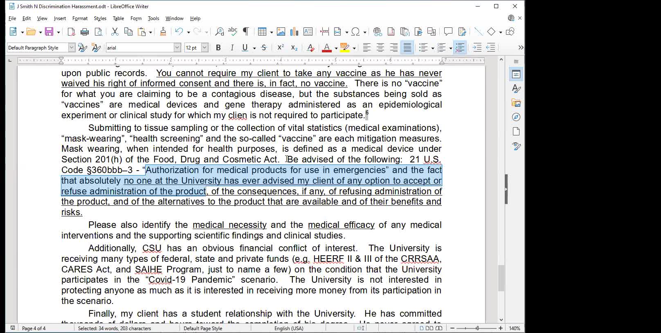Open the Table menu

click(118, 18)
